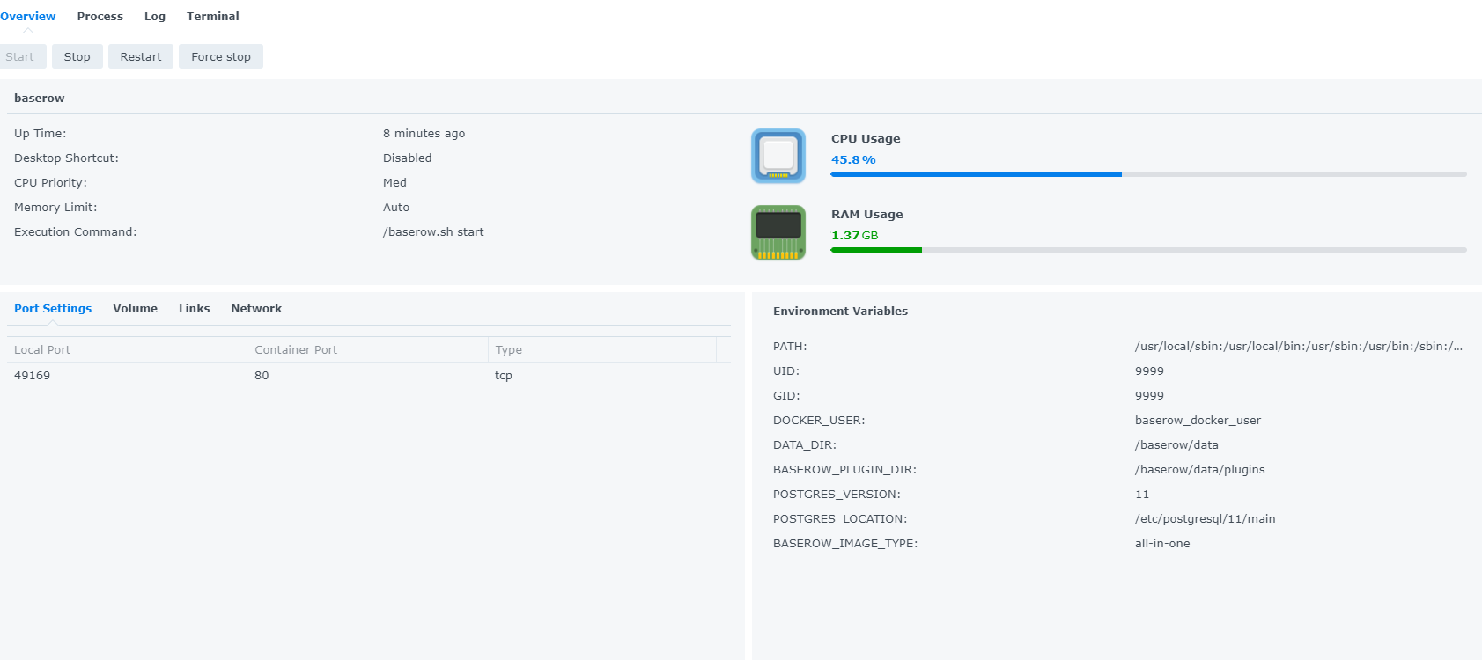Click the GID variable label

(x=786, y=395)
